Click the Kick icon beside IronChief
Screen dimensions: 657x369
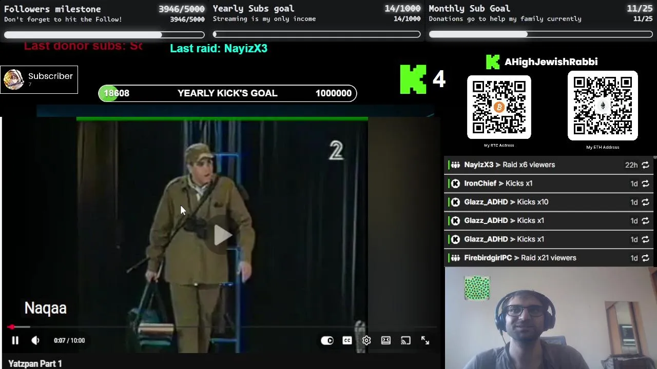pyautogui.click(x=455, y=183)
